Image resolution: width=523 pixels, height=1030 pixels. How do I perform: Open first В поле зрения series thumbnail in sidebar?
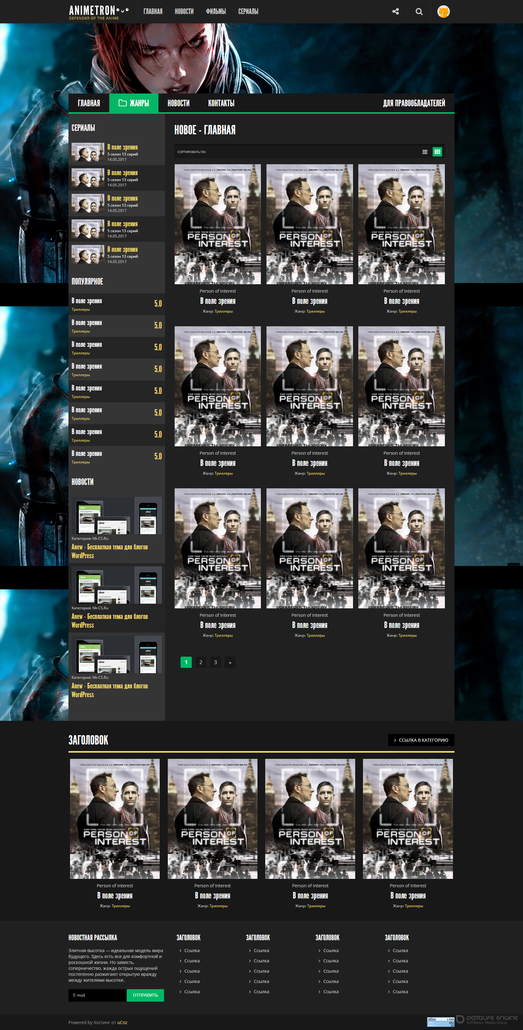point(88,152)
